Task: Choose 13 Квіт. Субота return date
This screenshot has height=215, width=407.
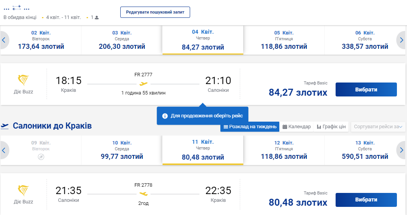Action: [x=365, y=150]
